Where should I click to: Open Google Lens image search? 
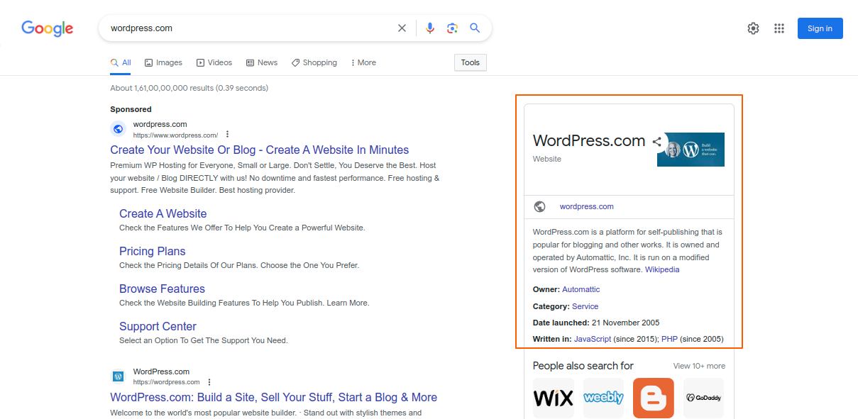click(x=452, y=28)
